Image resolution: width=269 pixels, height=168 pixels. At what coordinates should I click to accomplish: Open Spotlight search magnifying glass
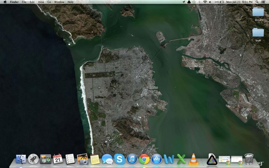coord(257,2)
